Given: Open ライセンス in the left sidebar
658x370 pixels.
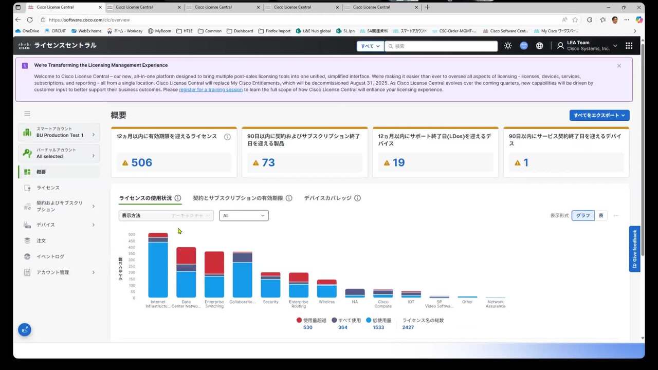Looking at the screenshot, I should coord(48,188).
